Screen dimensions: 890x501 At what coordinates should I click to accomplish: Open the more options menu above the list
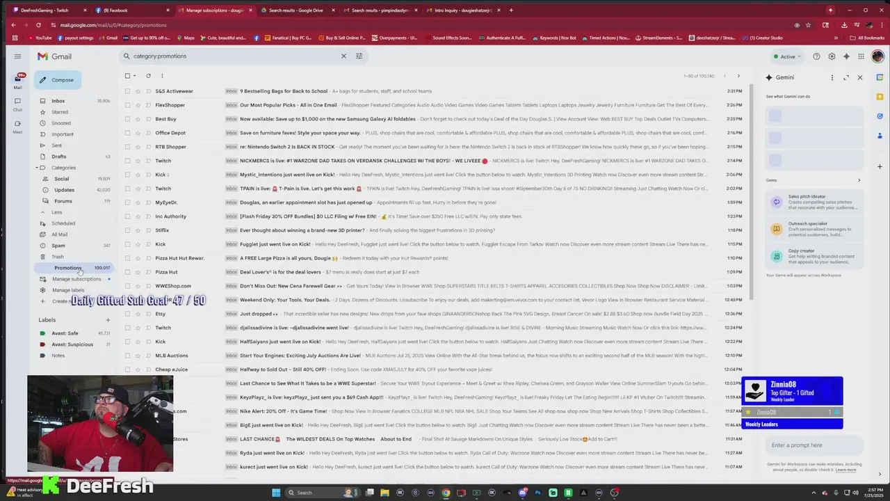(162, 76)
